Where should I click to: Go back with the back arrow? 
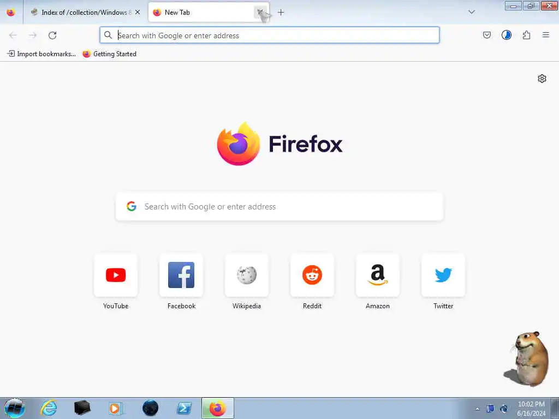pos(13,35)
